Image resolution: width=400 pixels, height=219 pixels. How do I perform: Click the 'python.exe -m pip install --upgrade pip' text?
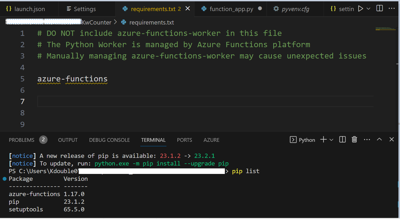click(x=161, y=164)
